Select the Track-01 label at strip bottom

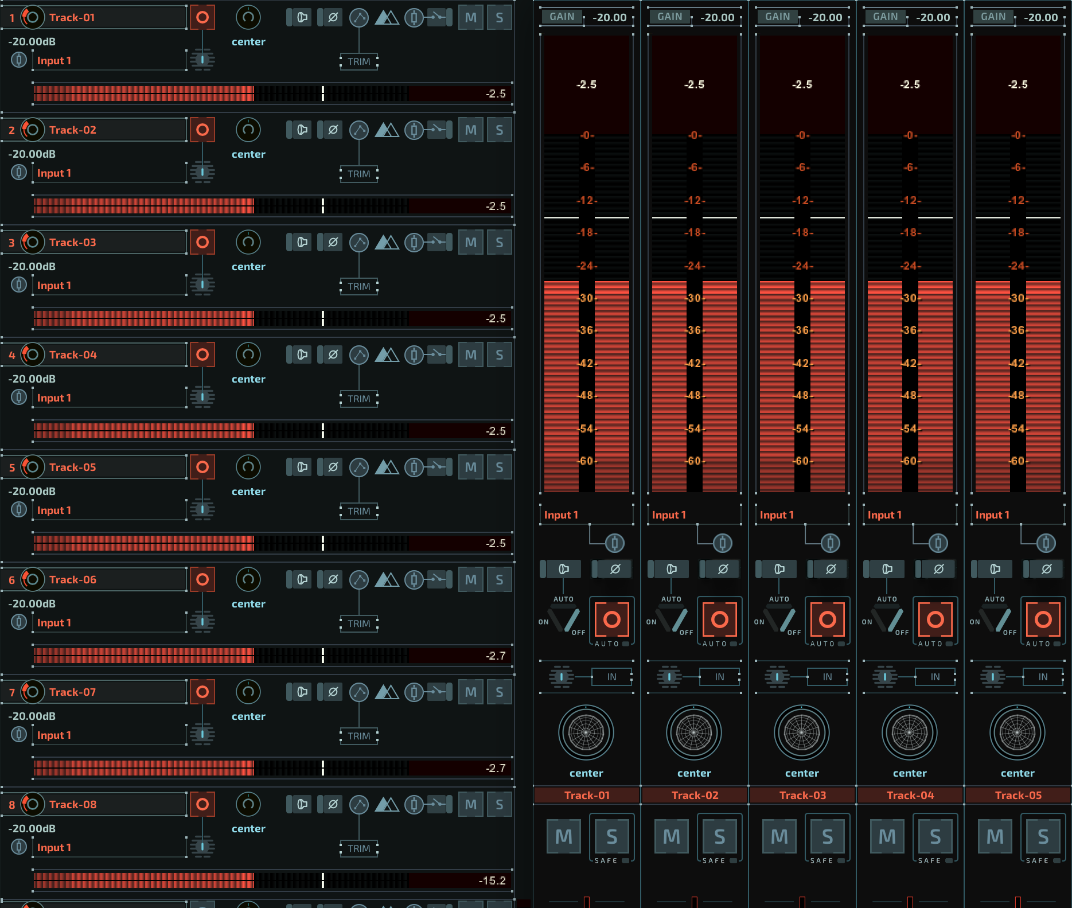click(587, 795)
